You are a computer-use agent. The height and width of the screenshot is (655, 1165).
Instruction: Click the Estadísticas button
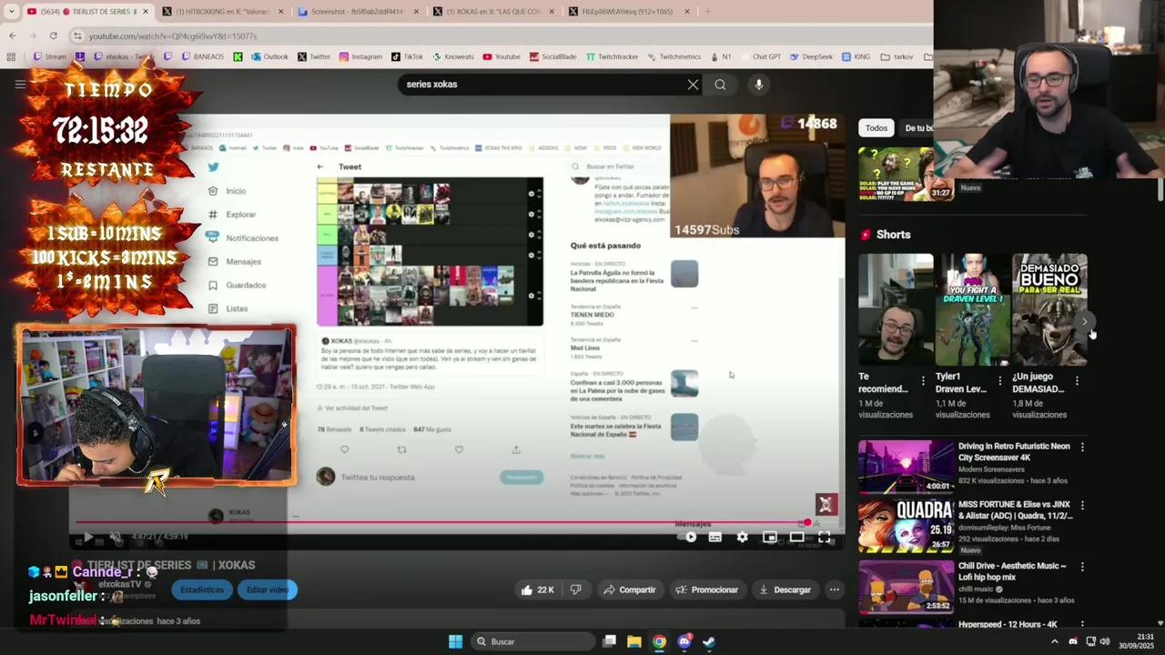pos(202,589)
